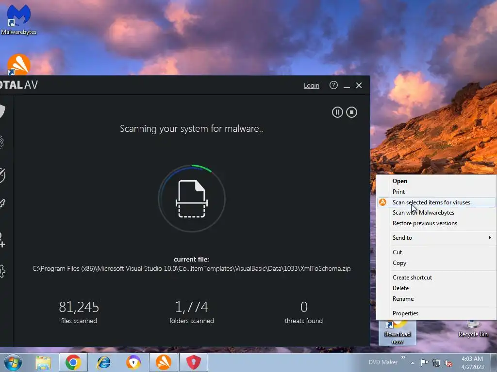
Task: Open Internet Explorer from the taskbar
Action: 103,362
